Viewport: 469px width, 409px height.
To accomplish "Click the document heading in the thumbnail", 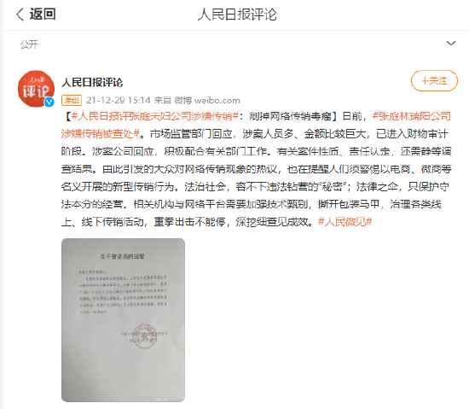I will click(x=122, y=256).
